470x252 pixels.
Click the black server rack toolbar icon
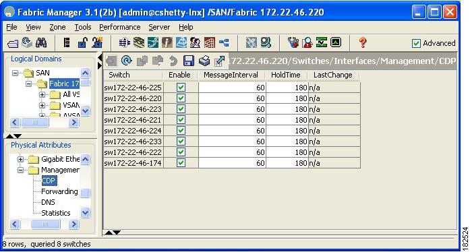[x=67, y=43]
